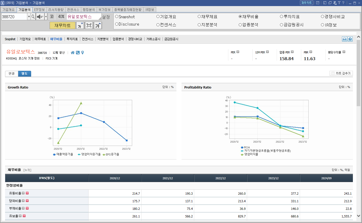Screen dimensions: 362x223
Task: Click the fit-to-screen frame icon
Action: point(89,26)
